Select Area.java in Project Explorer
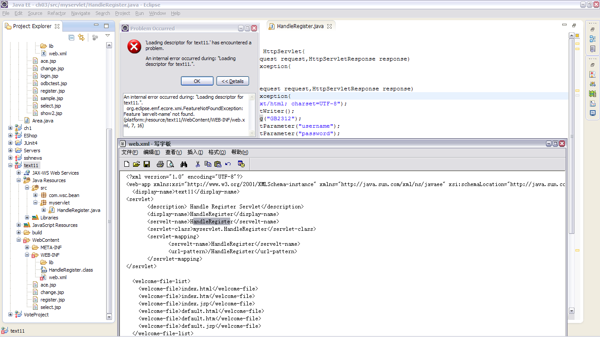The image size is (600, 337). point(43,121)
